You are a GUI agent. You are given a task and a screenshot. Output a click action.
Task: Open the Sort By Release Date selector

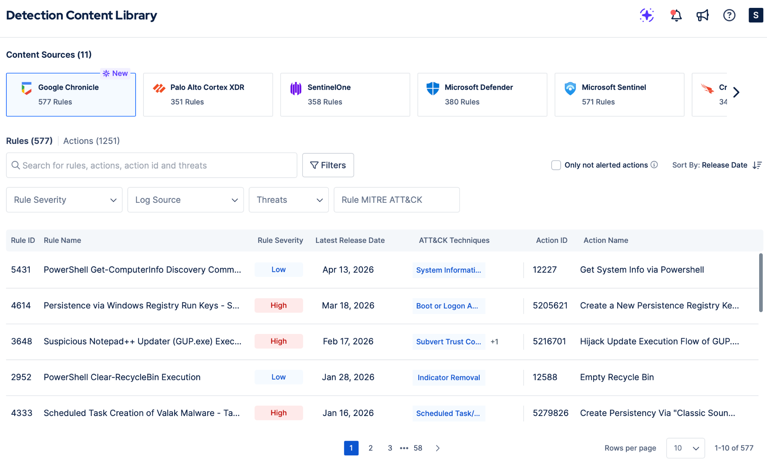point(710,165)
